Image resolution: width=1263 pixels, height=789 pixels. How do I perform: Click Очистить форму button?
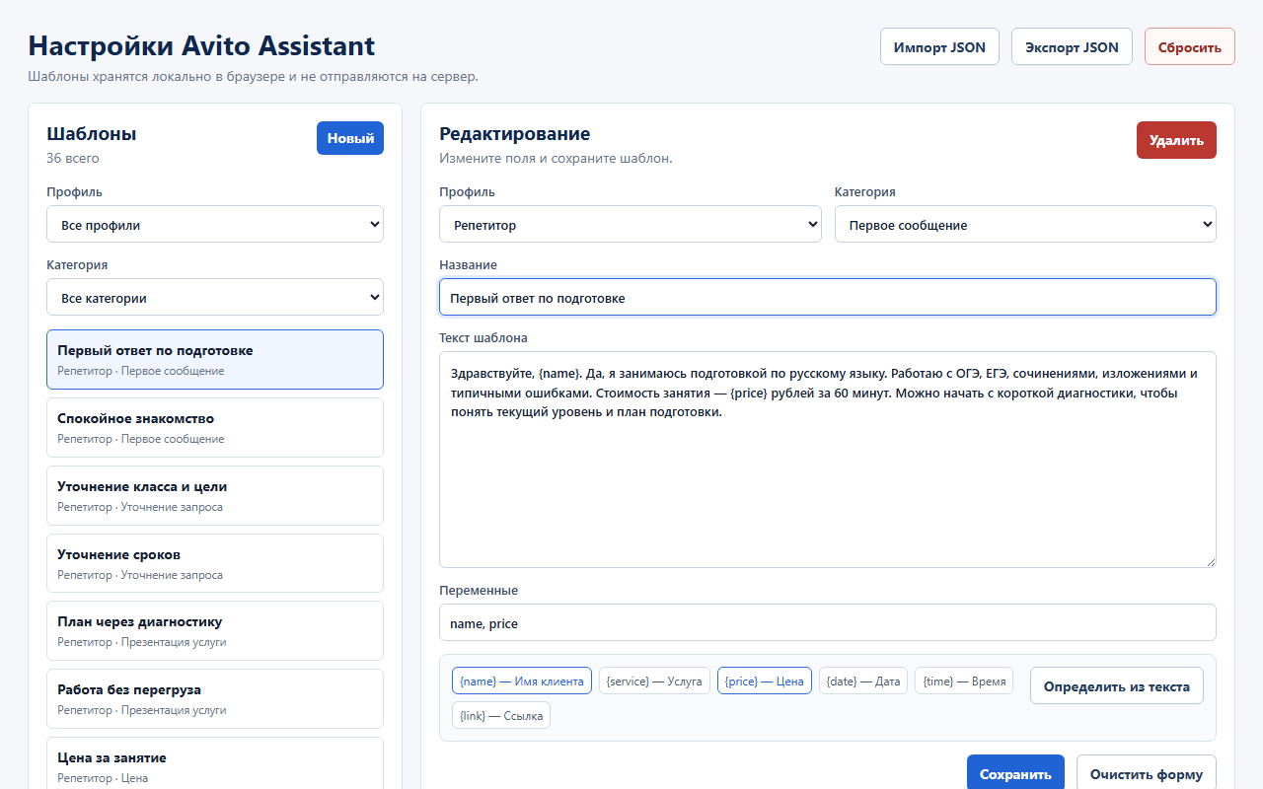[1147, 773]
